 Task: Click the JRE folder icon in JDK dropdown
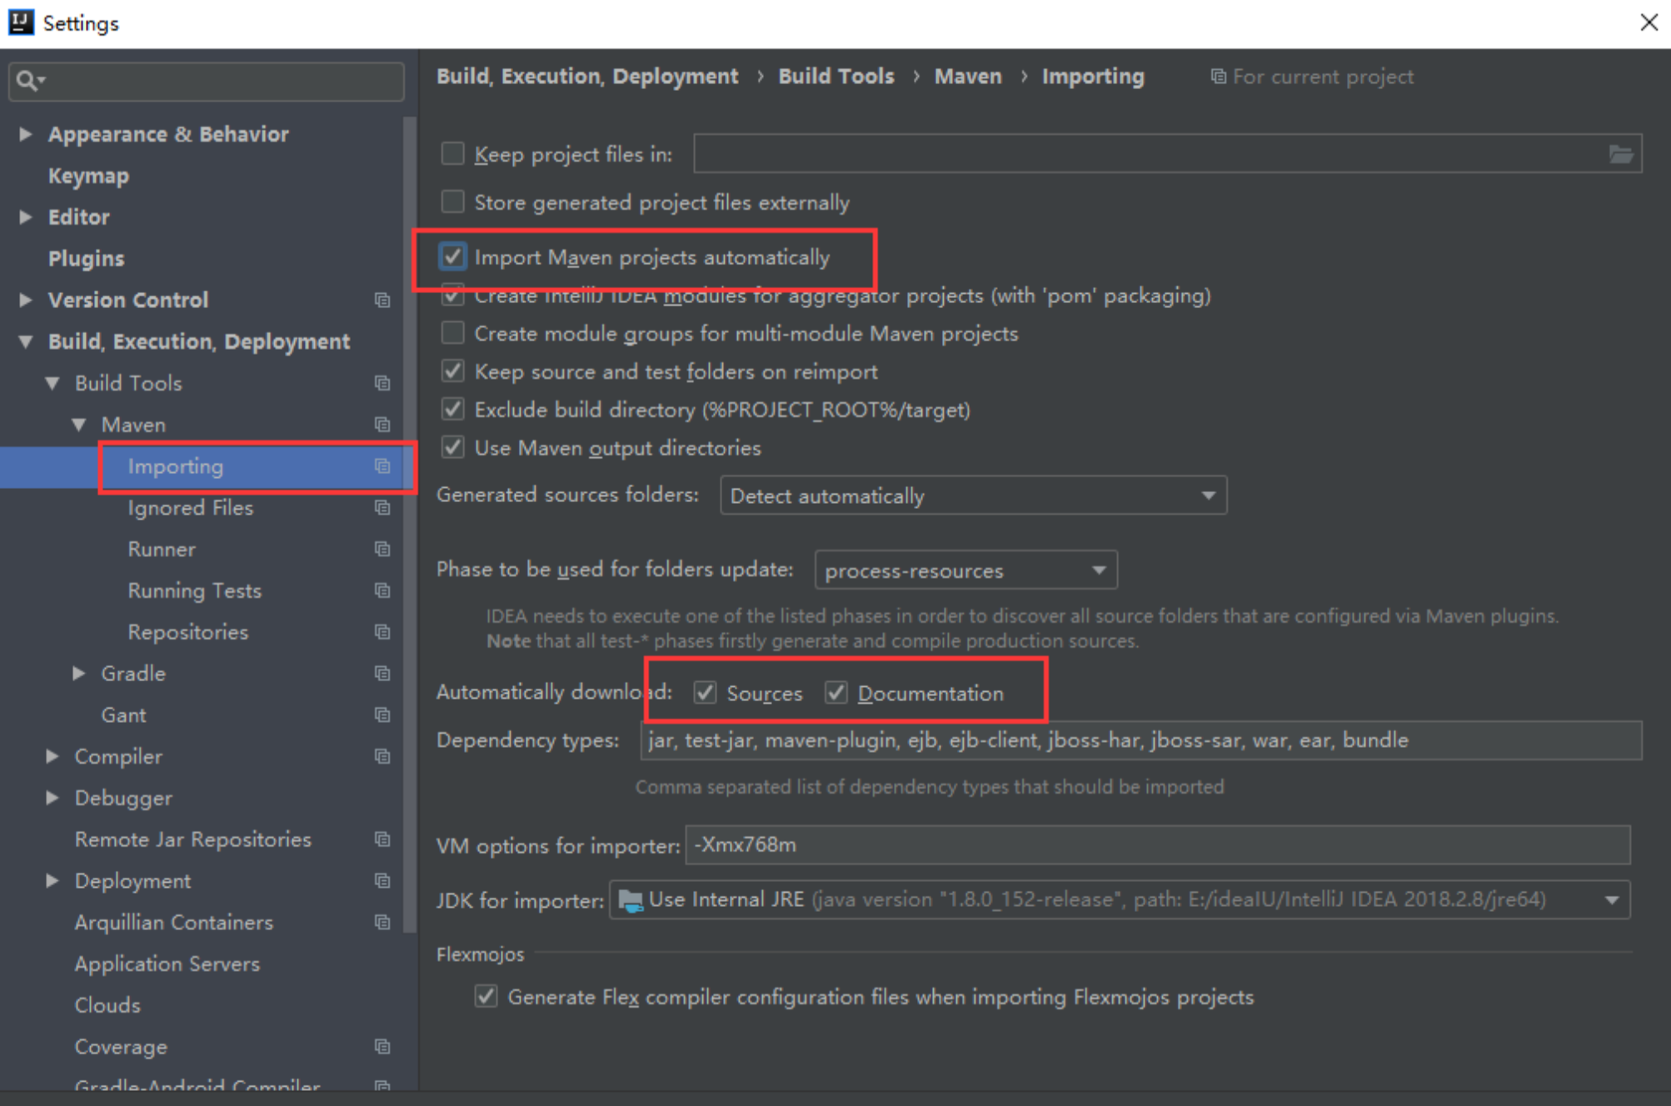pyautogui.click(x=631, y=900)
